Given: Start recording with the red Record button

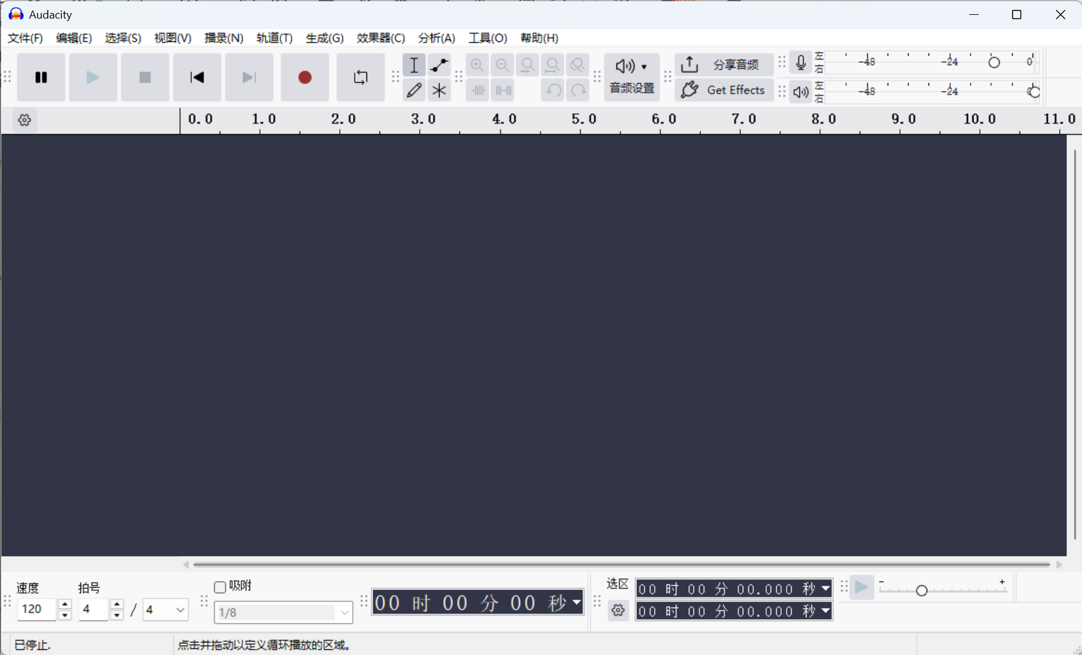Looking at the screenshot, I should (305, 77).
